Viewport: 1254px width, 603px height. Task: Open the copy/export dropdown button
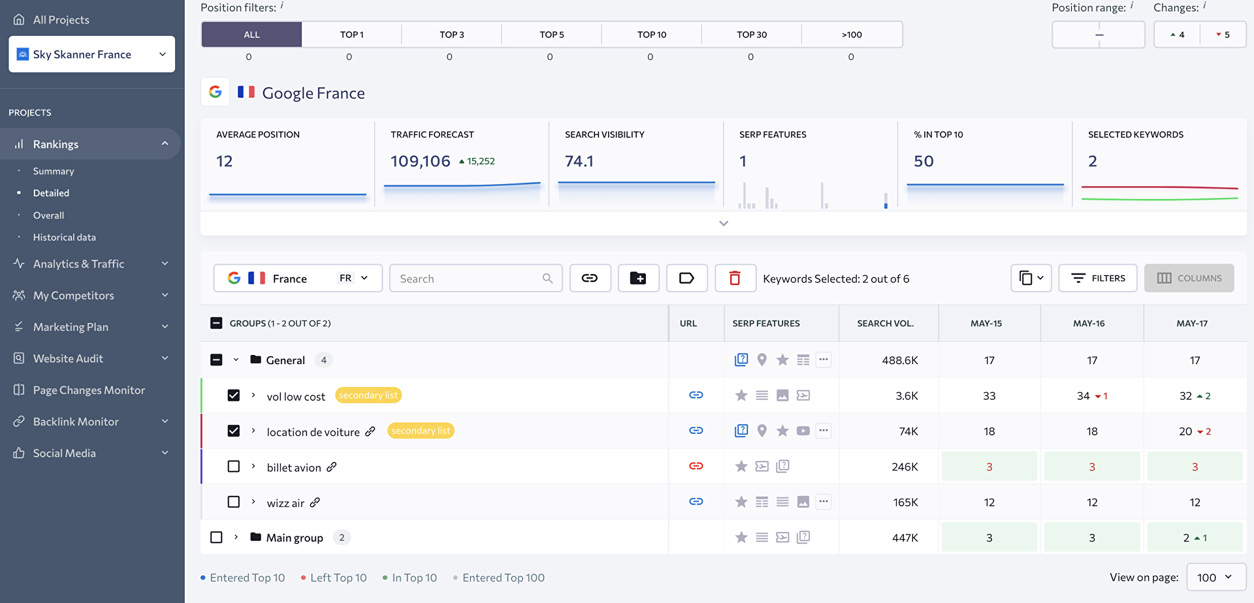click(1031, 278)
